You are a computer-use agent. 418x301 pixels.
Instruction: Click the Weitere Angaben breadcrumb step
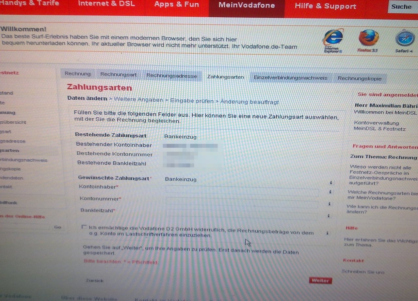[x=138, y=99]
